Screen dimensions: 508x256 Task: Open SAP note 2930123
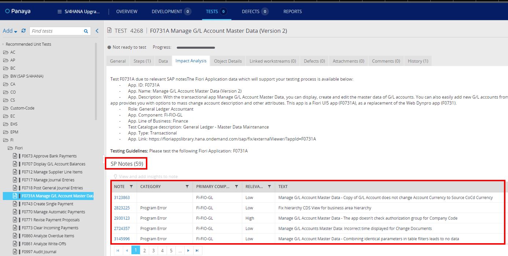122,218
